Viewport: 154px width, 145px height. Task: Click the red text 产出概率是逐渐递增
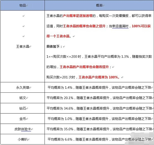[x=78, y=16]
